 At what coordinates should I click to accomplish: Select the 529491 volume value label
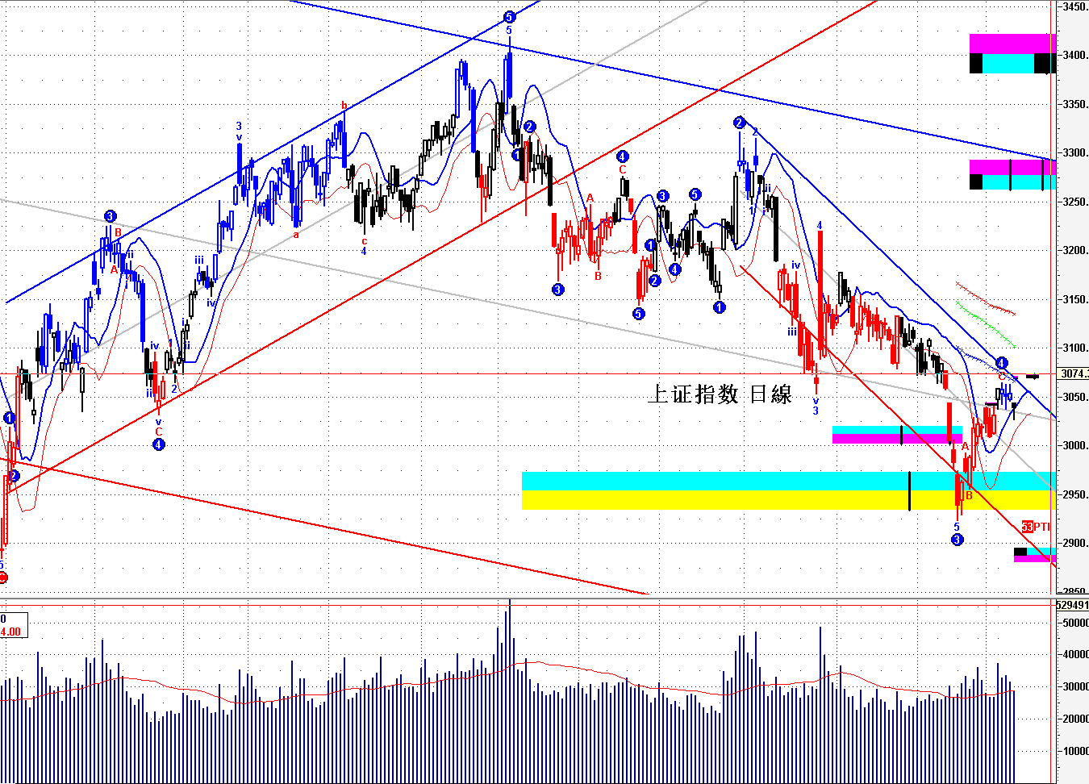[x=1072, y=605]
